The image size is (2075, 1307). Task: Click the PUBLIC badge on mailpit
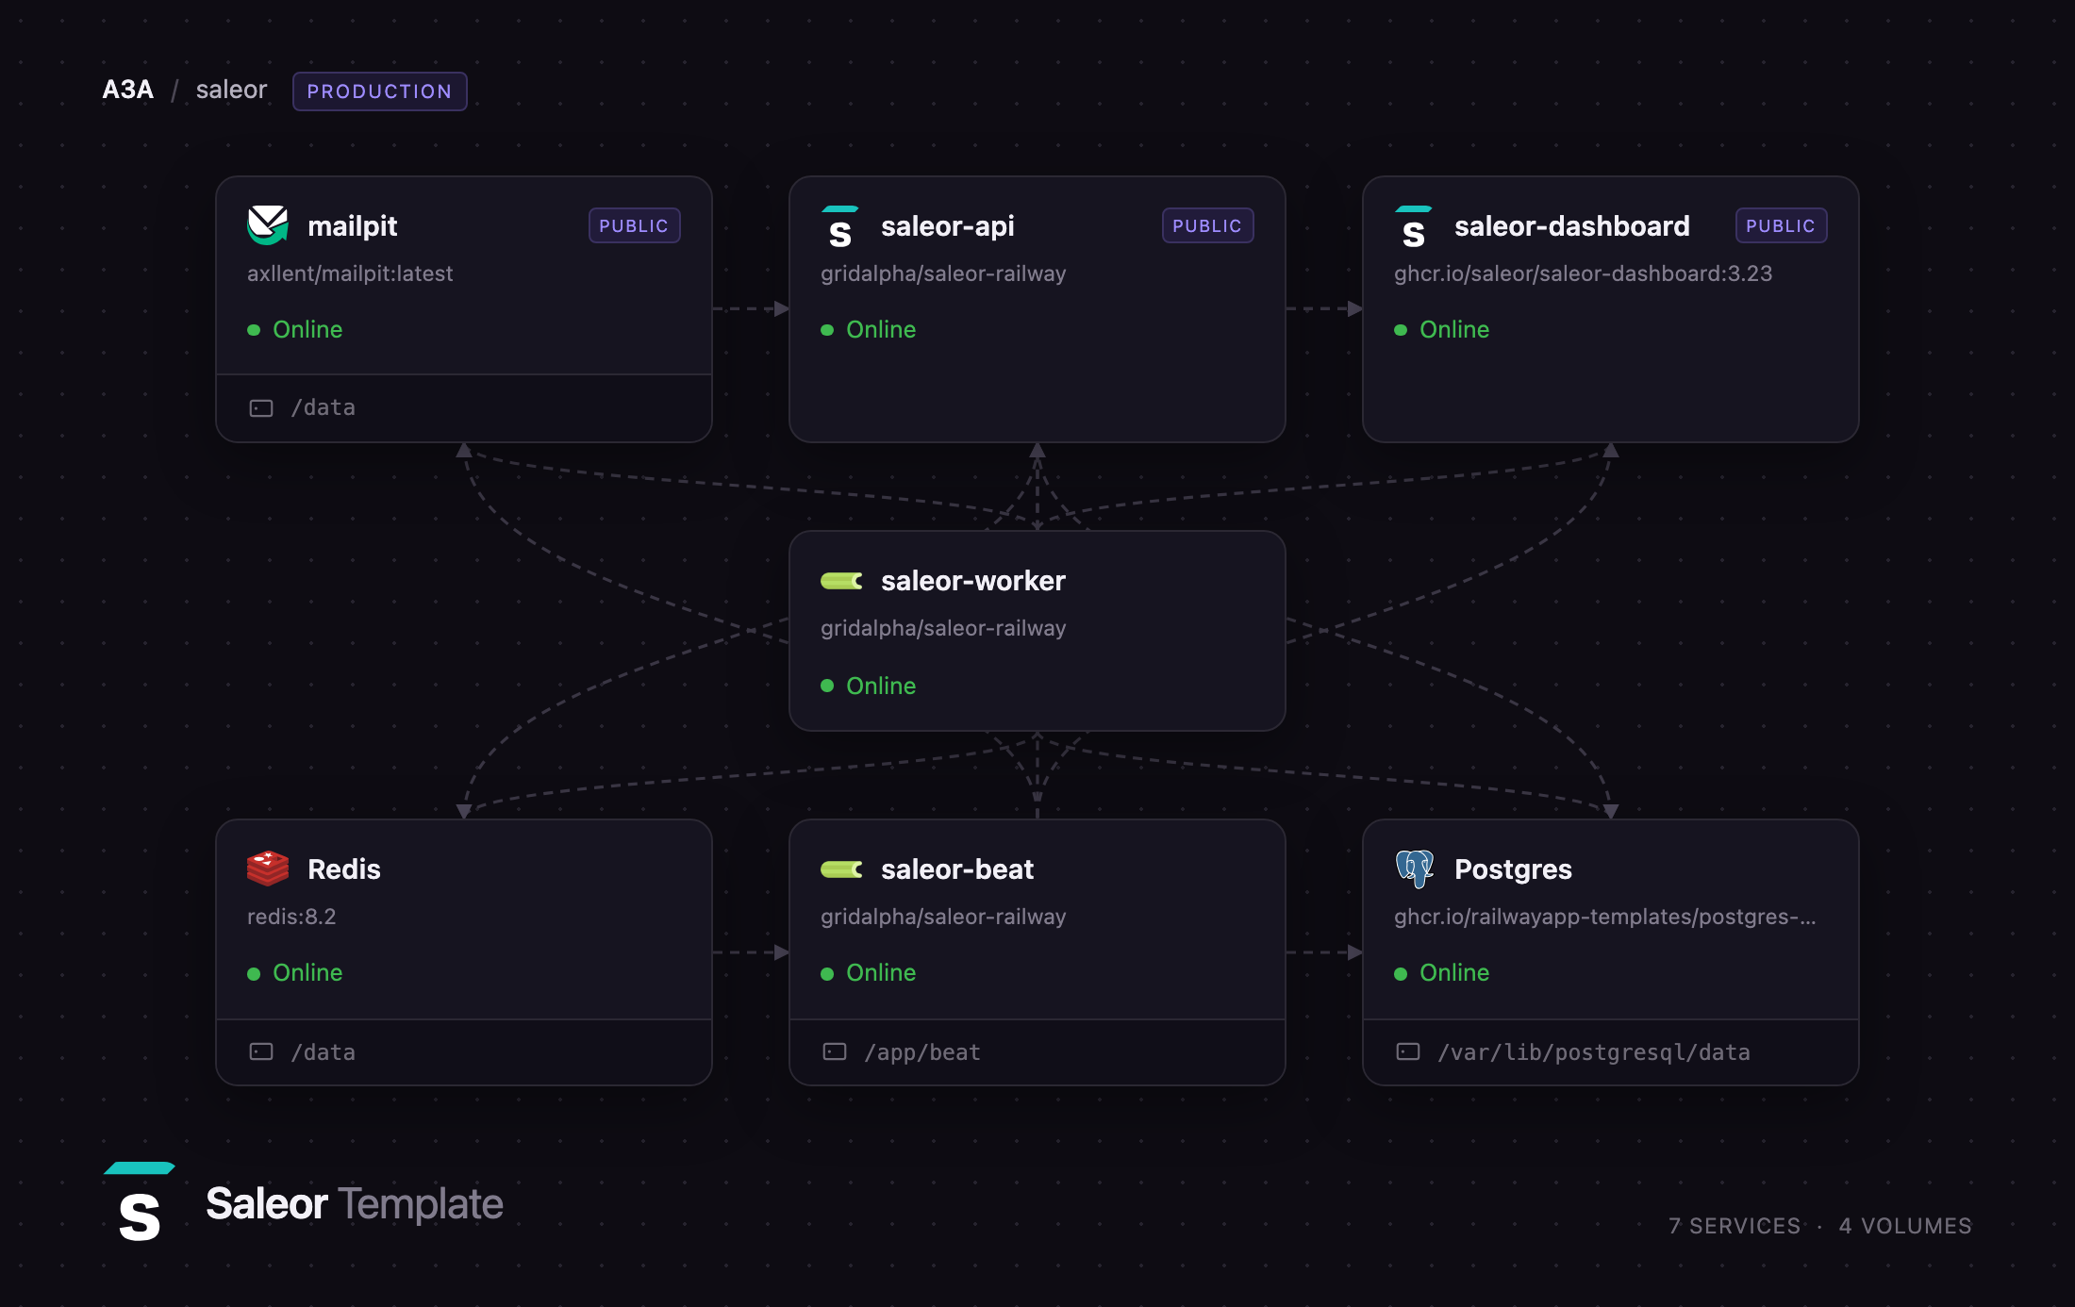[635, 225]
